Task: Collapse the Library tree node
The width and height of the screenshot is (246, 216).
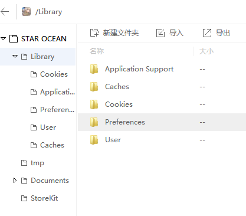Action: click(x=15, y=57)
